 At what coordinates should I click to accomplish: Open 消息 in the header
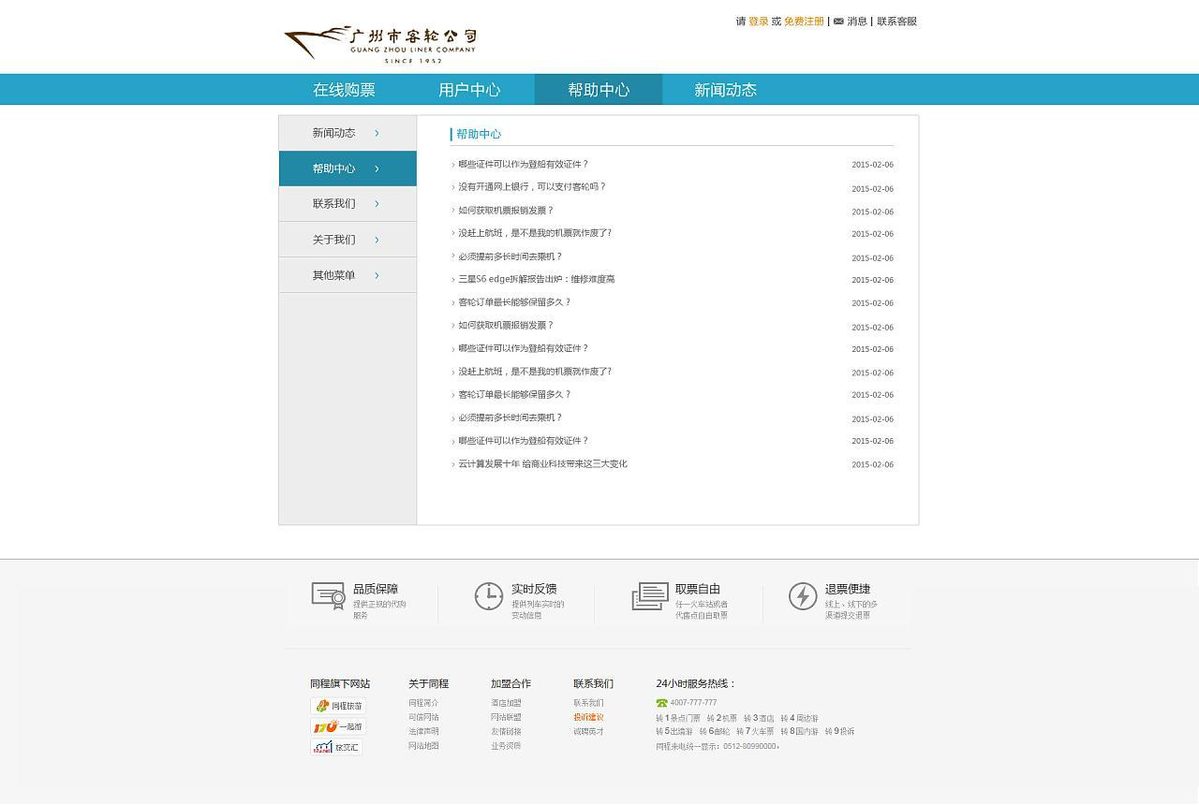857,22
